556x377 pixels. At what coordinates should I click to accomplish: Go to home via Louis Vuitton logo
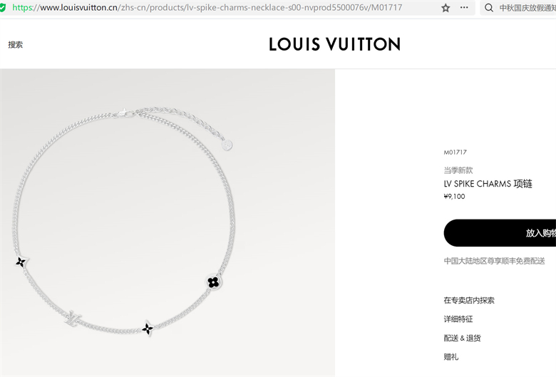click(x=335, y=44)
